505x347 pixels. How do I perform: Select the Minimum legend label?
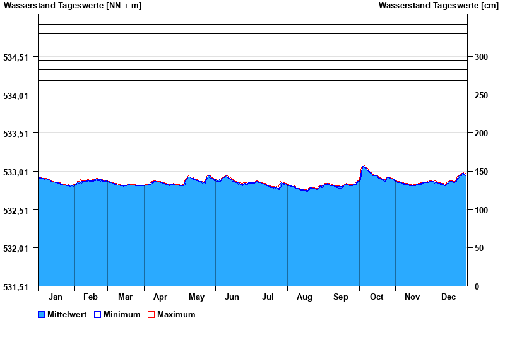(x=122, y=314)
